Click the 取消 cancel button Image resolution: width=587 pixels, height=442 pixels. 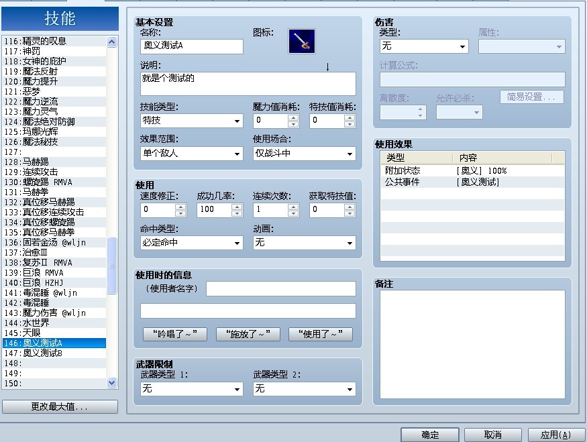493,435
